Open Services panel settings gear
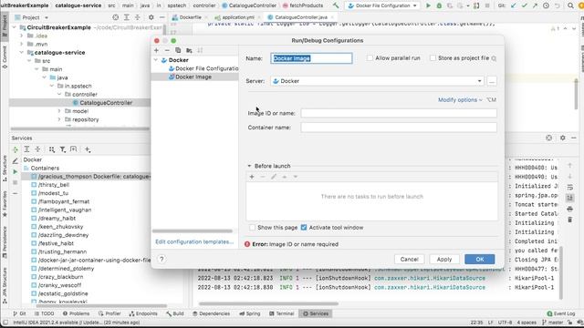Viewport: 584px width, 328px height. (563, 138)
